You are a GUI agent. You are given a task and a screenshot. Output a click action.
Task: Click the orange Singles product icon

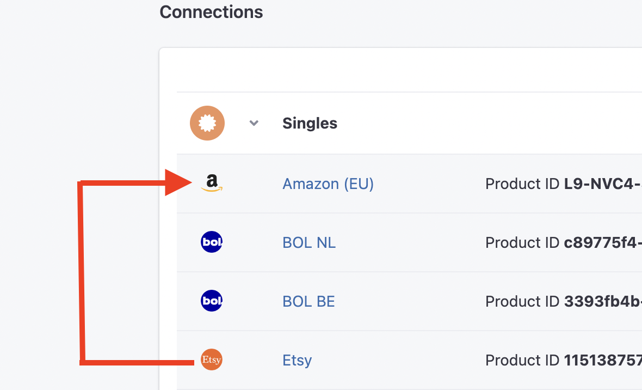[207, 123]
